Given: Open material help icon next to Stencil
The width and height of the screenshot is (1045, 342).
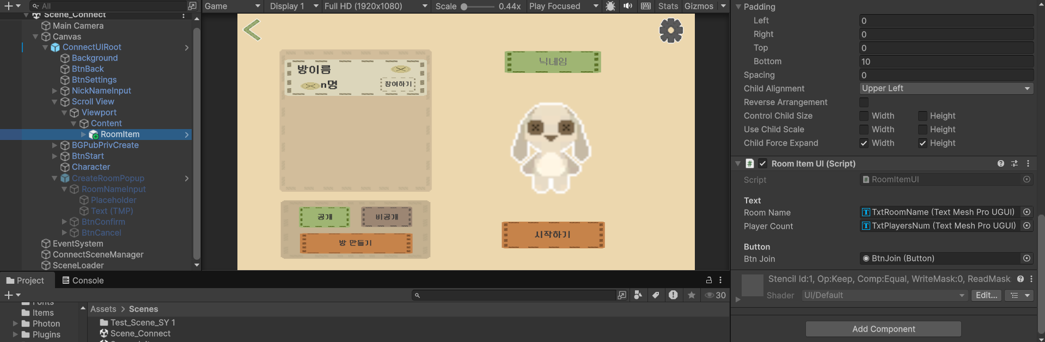Looking at the screenshot, I should [1020, 279].
